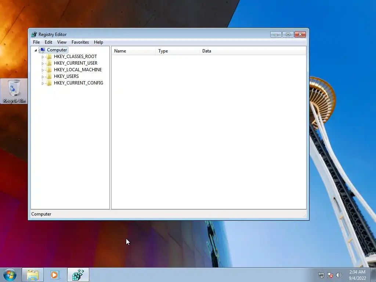376x282 pixels.
Task: Expand HKEY_USERS arrow
Action: click(x=43, y=77)
